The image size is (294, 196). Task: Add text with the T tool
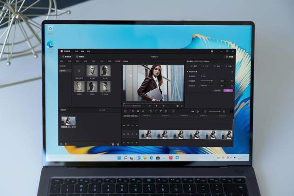coord(161,111)
